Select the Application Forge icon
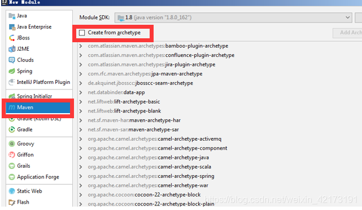Screen dimensions: 362x210 click(12, 177)
